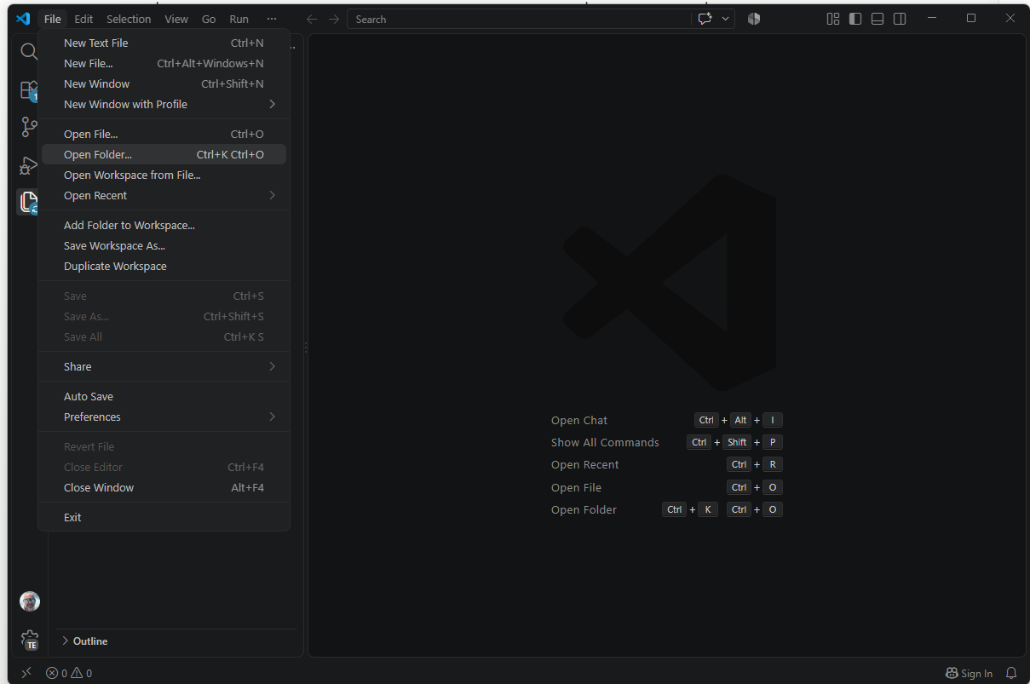Click the sidebar resize sash handle

click(306, 347)
